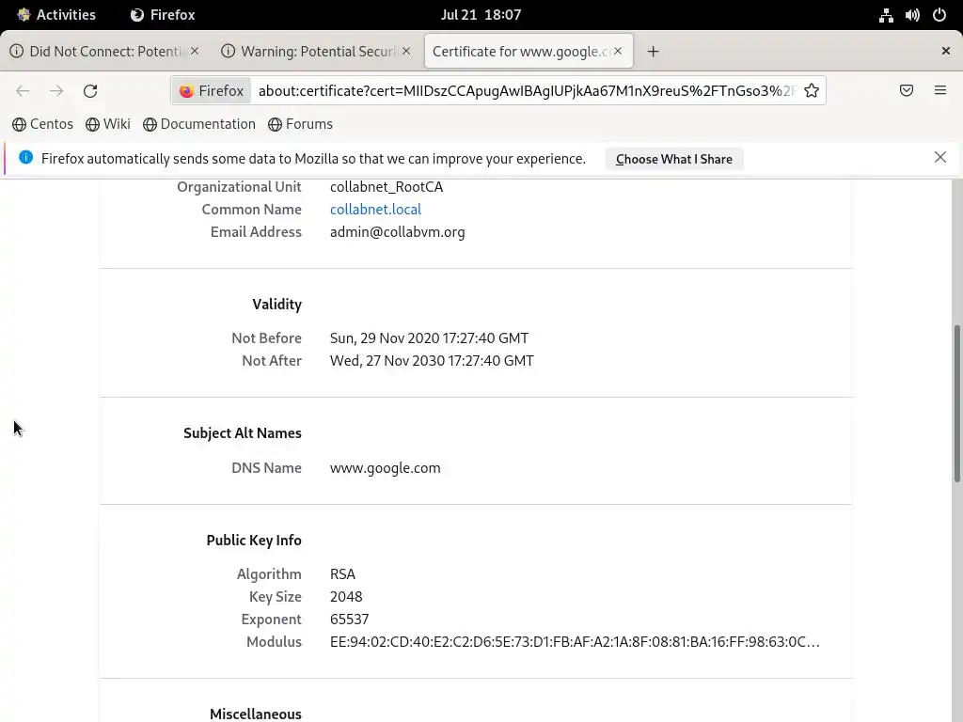This screenshot has width=963, height=722.
Task: Click the Modulus hex value
Action: 575,642
